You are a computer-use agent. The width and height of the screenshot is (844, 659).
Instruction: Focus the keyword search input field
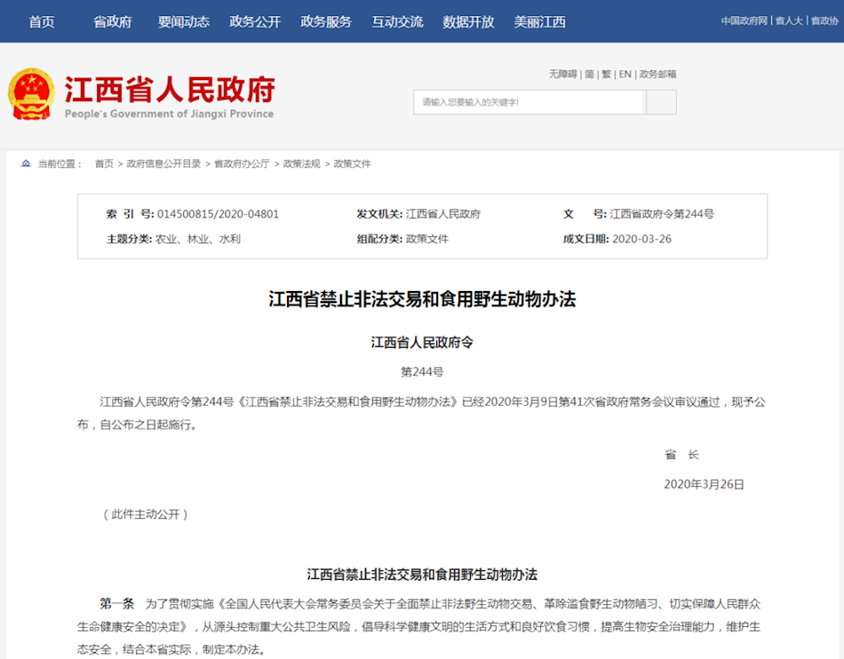click(x=529, y=102)
